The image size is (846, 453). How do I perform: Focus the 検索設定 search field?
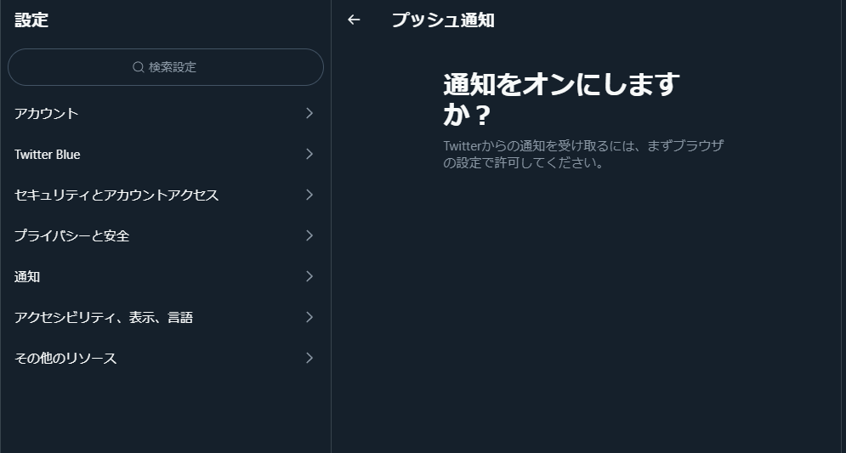tap(166, 67)
